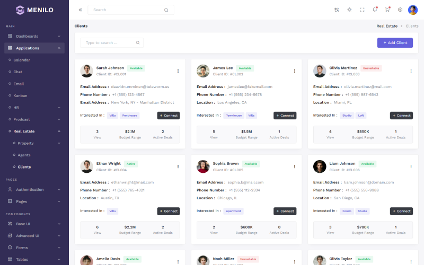Open Chat in sidebar

point(18,72)
